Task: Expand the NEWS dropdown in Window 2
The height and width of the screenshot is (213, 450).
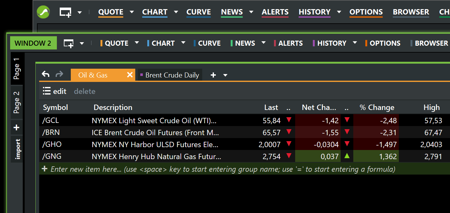Action: click(264, 43)
